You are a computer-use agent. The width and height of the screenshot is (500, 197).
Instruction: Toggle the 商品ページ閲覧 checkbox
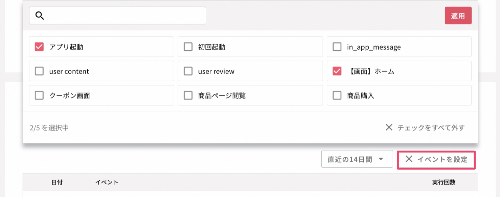pyautogui.click(x=188, y=95)
